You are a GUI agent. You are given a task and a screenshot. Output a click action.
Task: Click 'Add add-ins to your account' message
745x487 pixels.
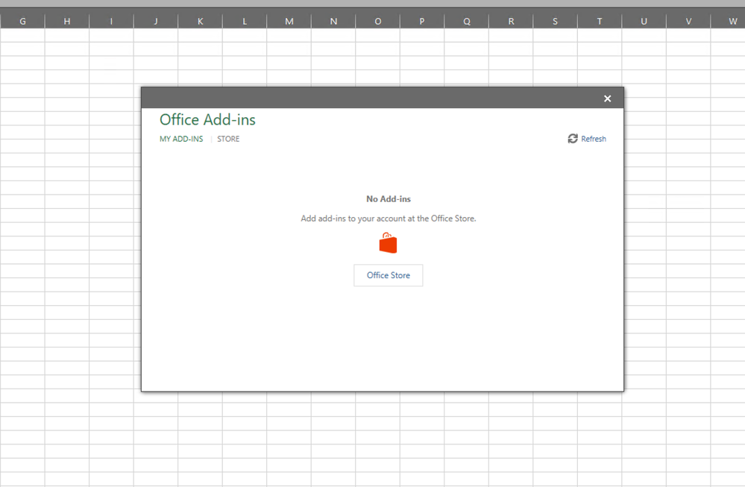[389, 219]
